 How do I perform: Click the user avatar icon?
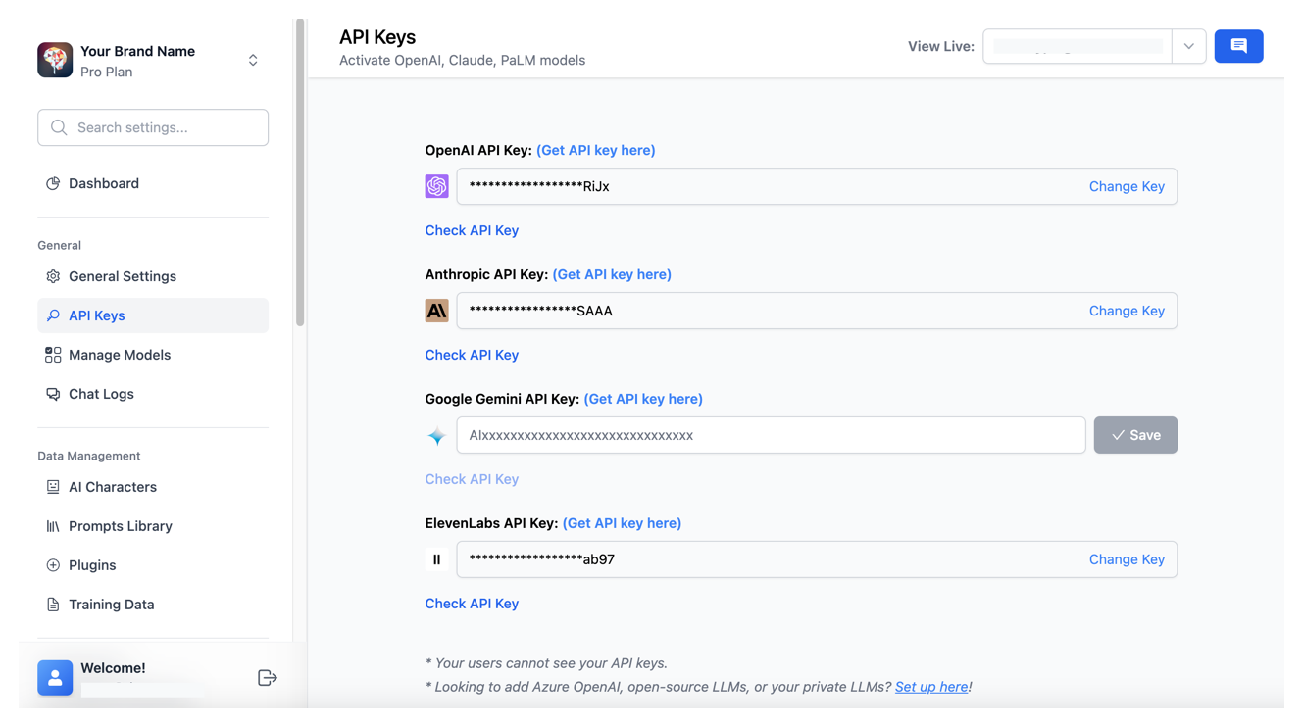(x=55, y=678)
